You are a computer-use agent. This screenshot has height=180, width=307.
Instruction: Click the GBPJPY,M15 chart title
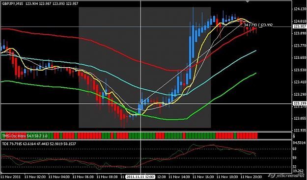click(12, 4)
